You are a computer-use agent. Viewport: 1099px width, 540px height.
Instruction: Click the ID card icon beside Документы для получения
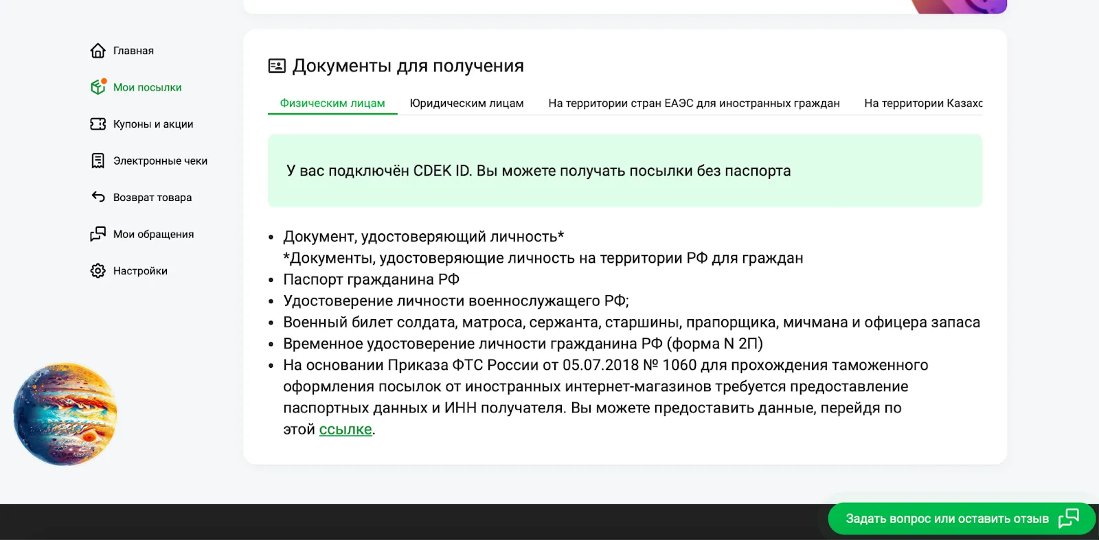tap(277, 66)
